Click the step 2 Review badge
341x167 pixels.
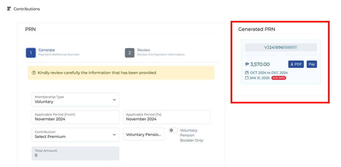(x=130, y=53)
